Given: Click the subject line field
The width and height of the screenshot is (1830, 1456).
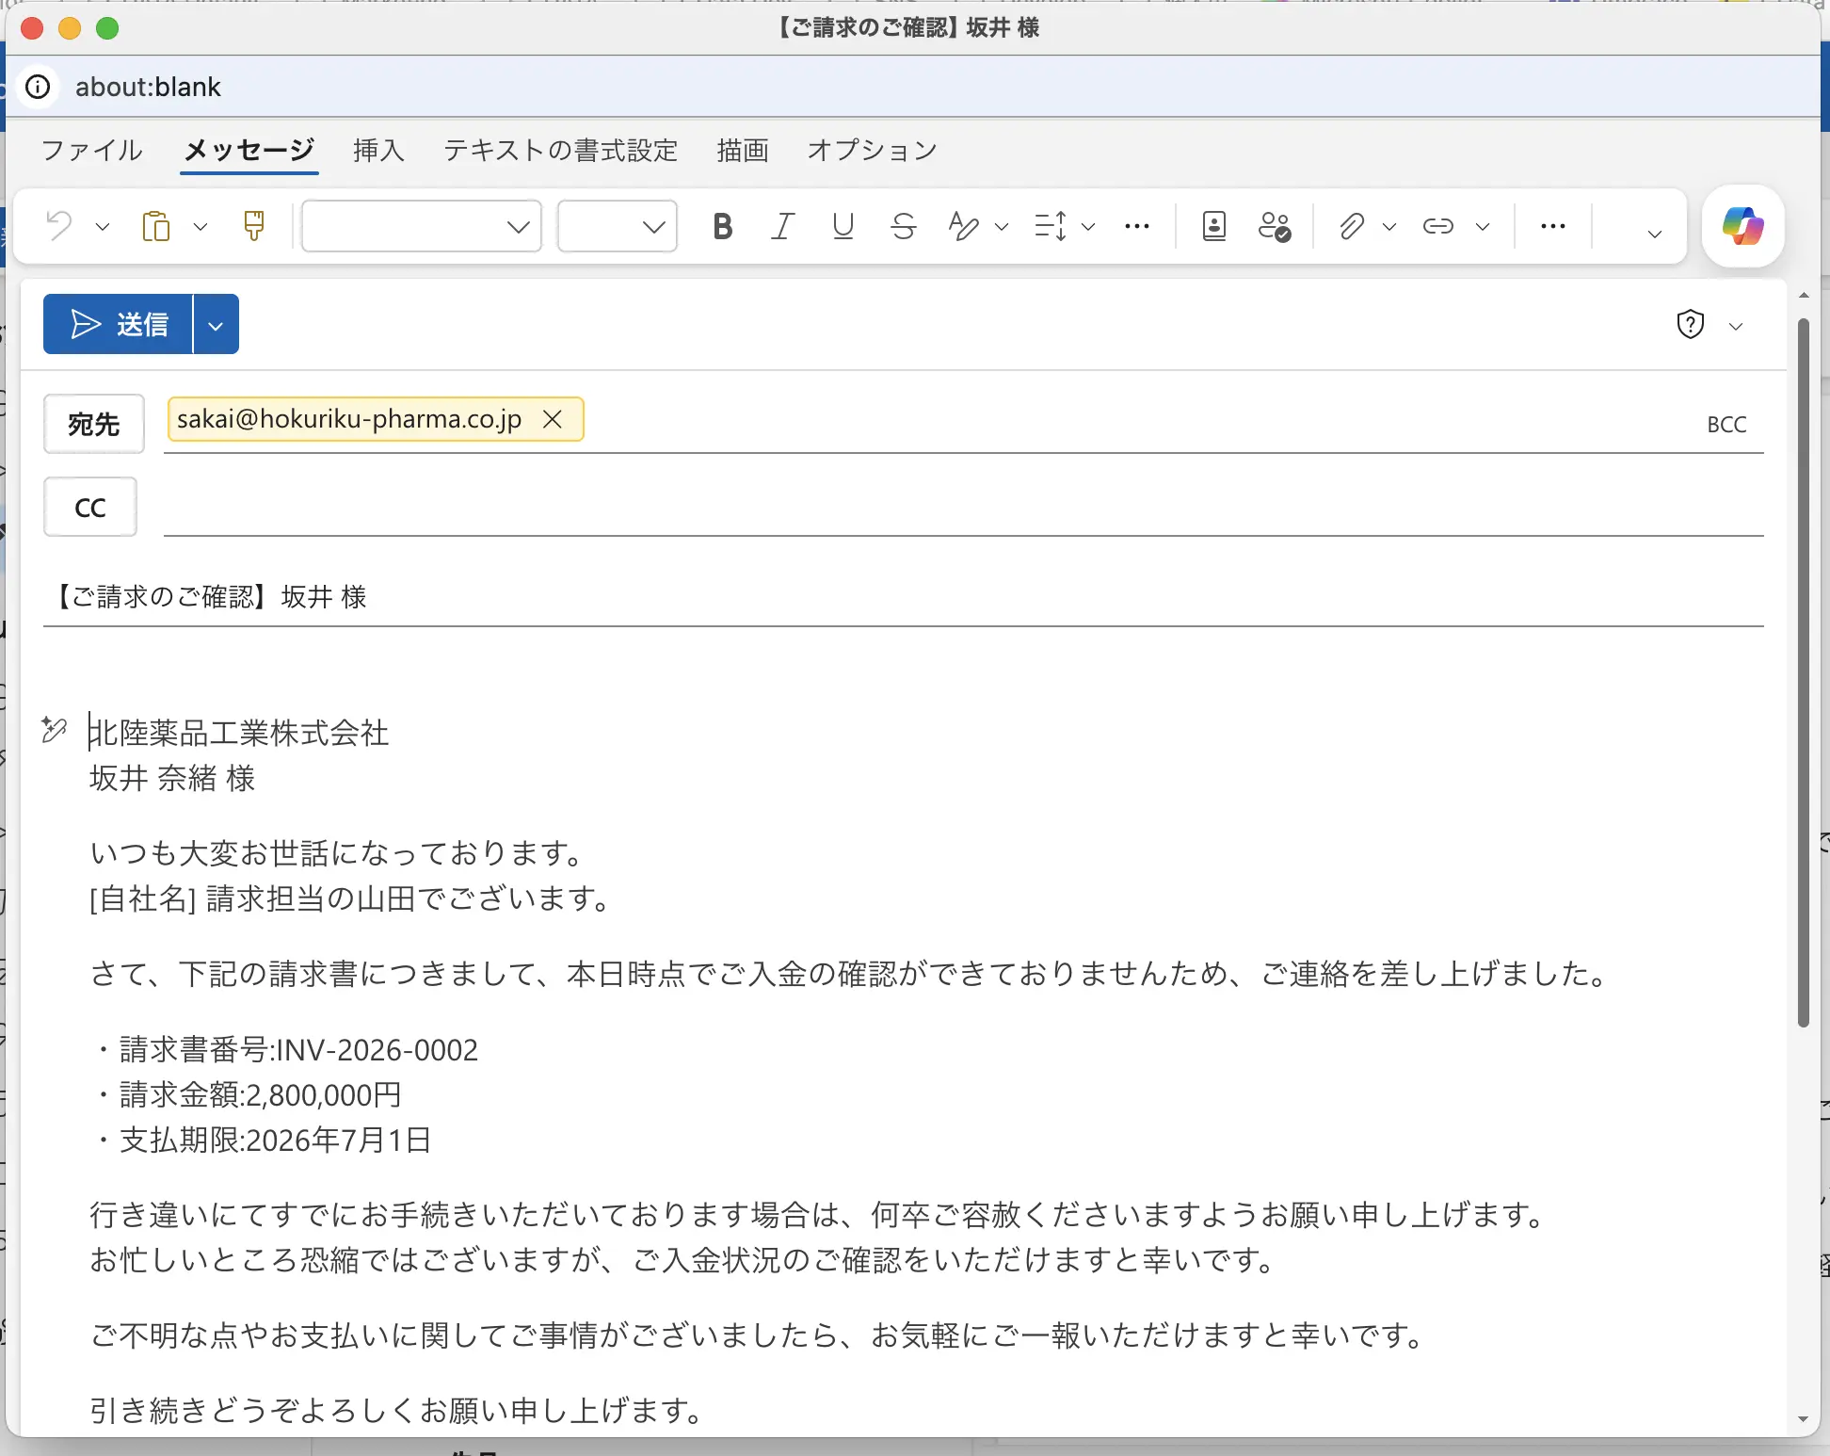Looking at the screenshot, I should point(904,597).
